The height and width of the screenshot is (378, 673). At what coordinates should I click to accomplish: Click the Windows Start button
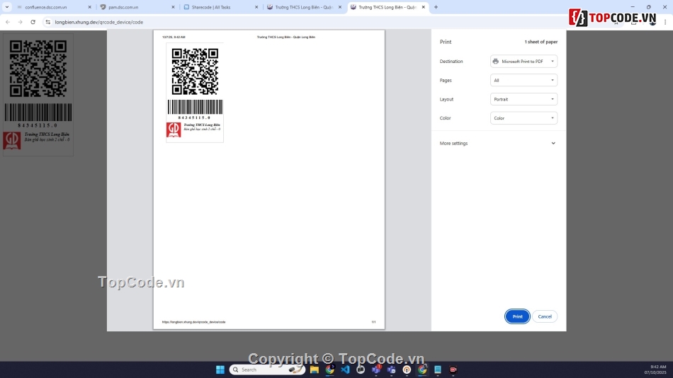pyautogui.click(x=220, y=370)
